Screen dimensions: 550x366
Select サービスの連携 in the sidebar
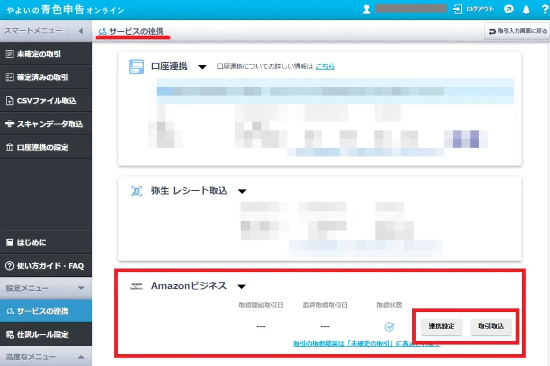(46, 311)
